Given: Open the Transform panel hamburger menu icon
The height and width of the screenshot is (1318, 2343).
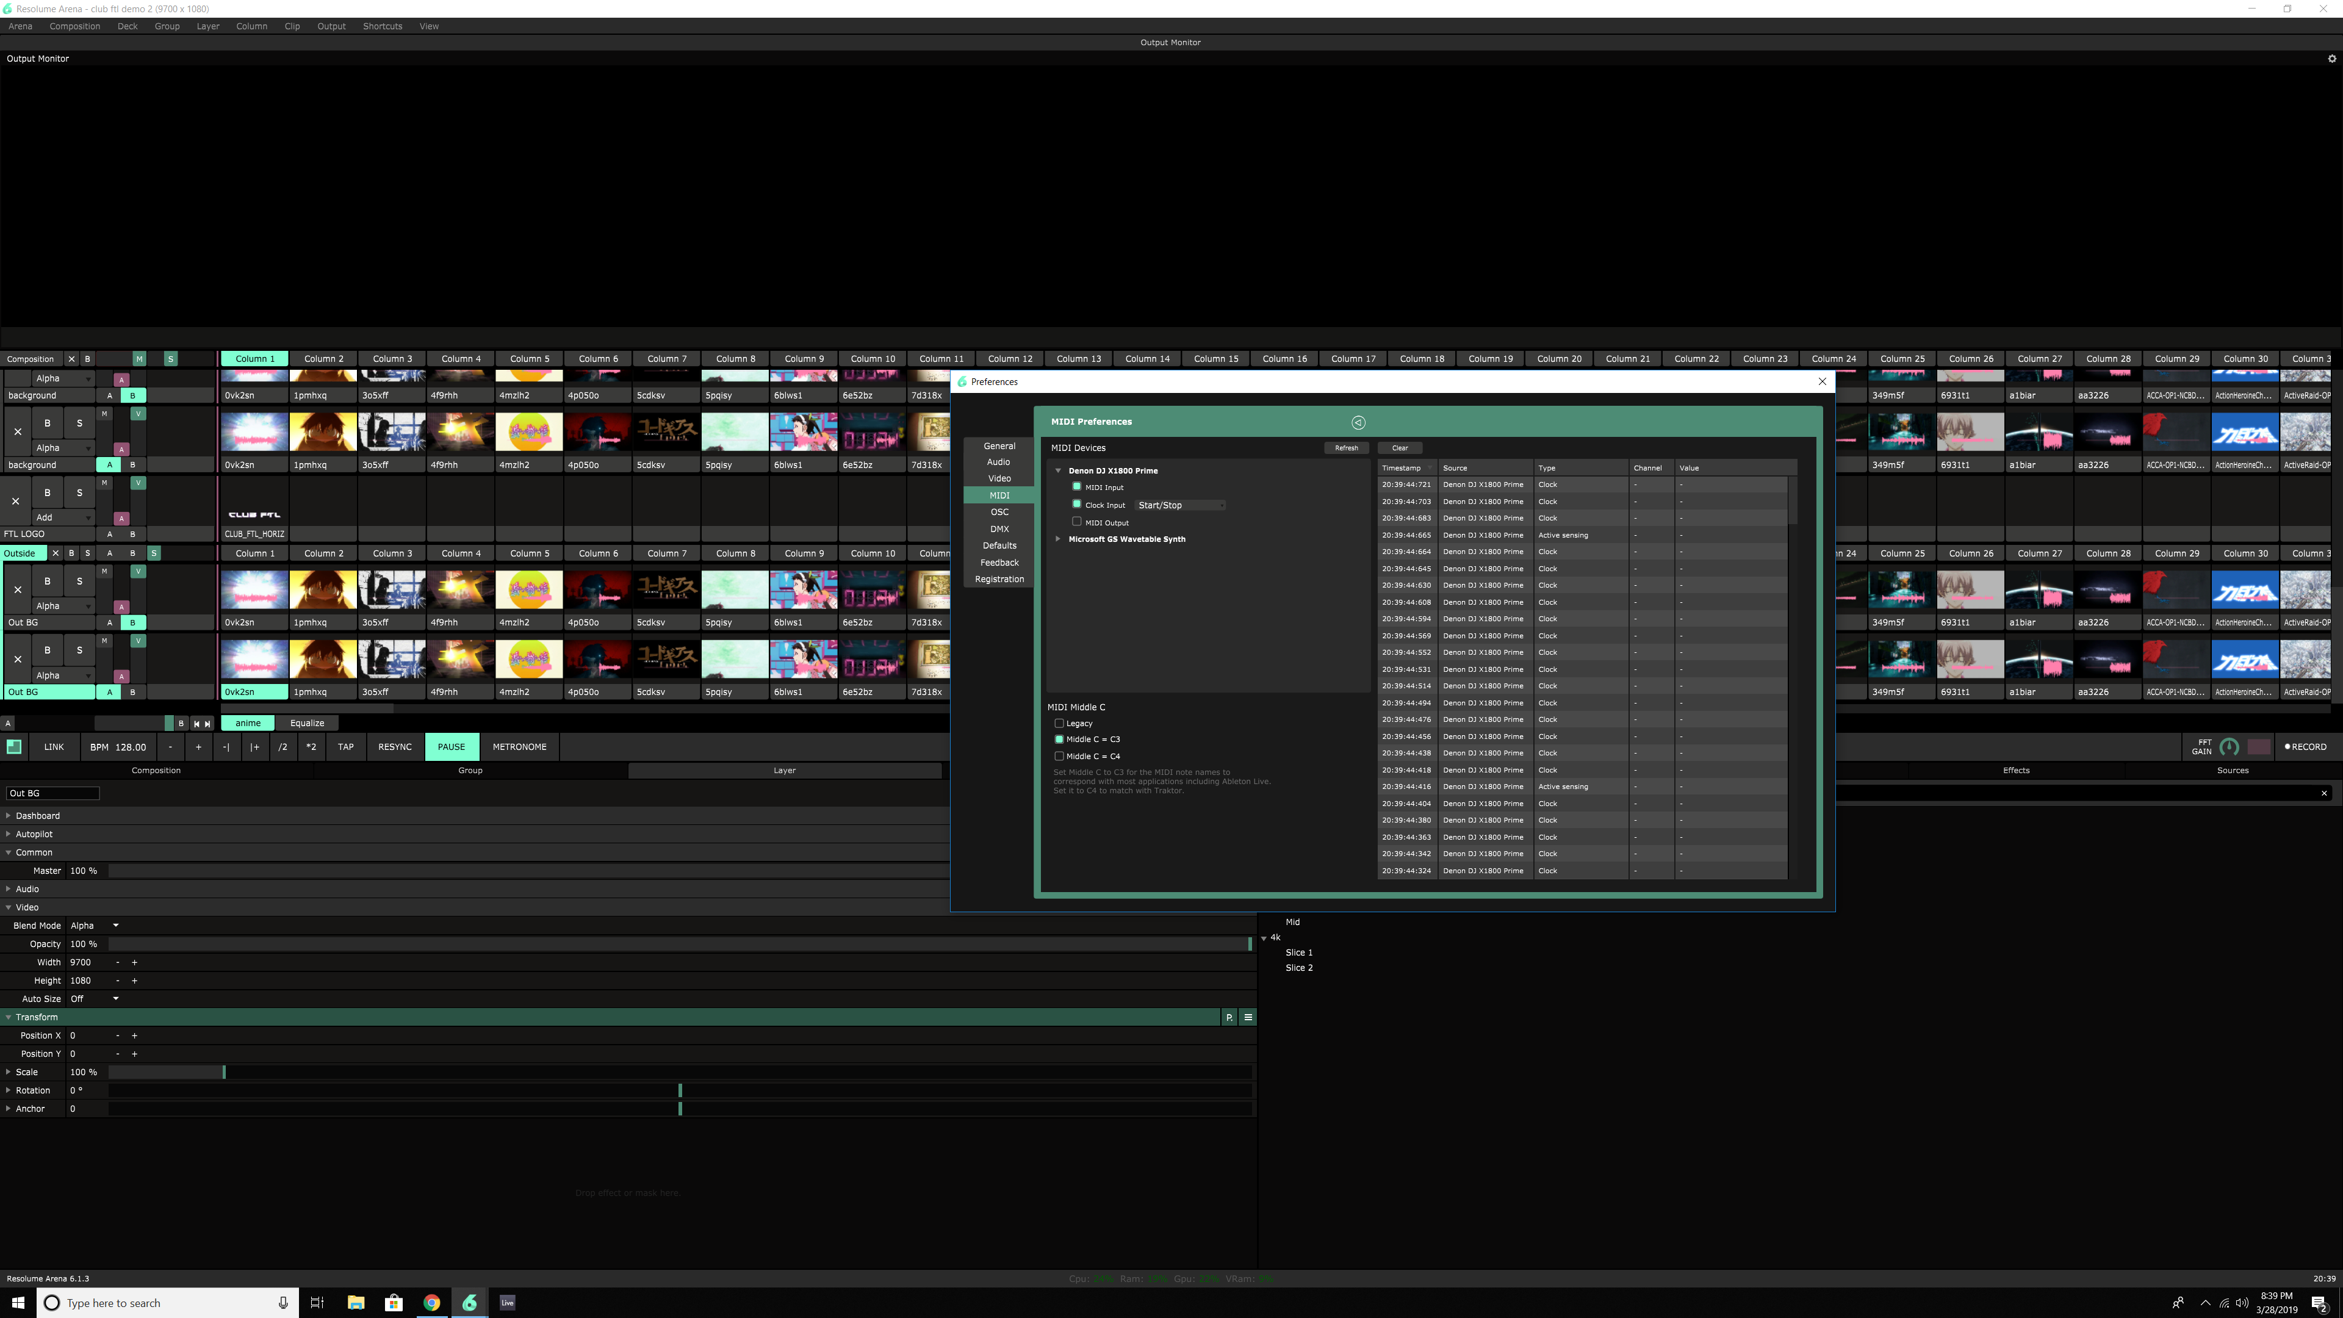Looking at the screenshot, I should (1248, 1017).
